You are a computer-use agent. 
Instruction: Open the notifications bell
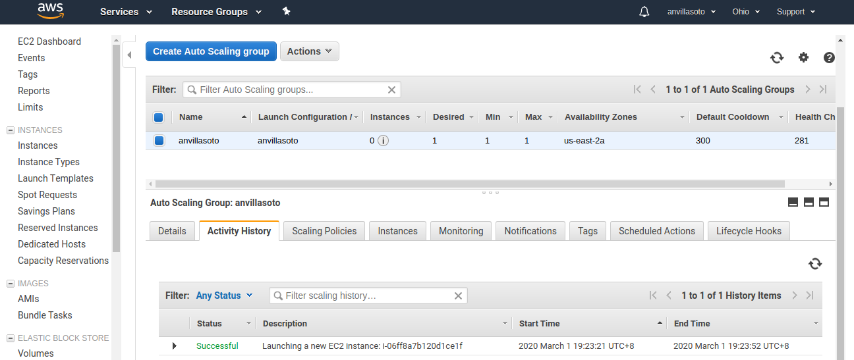[x=644, y=12]
